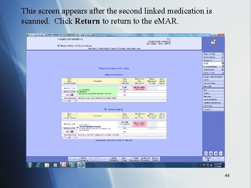Click the taskbar clock

218,165
